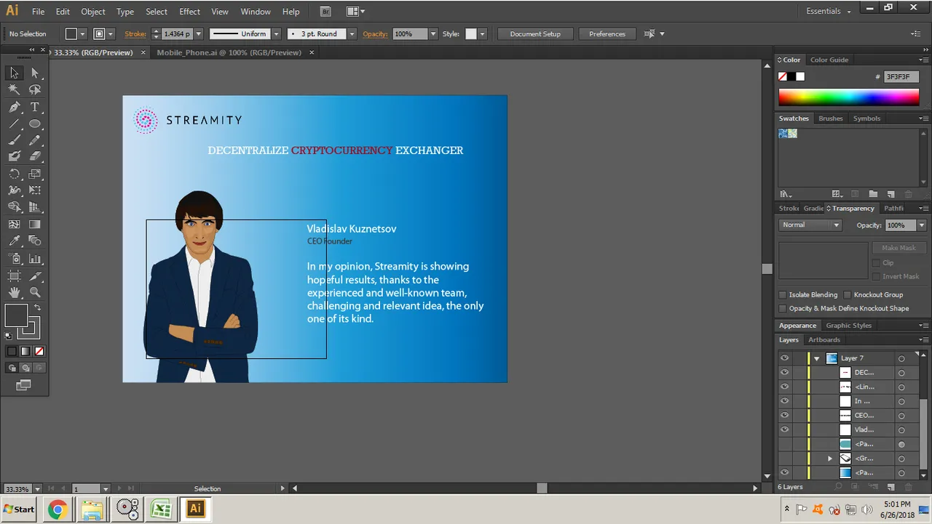Open the zoom level 33.33% dropdown
Screen dimensions: 932x524
click(x=38, y=488)
